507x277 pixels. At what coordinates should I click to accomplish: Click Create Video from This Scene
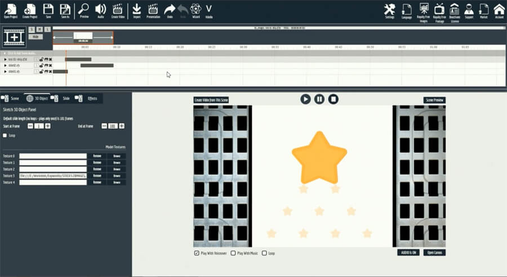tap(211, 100)
